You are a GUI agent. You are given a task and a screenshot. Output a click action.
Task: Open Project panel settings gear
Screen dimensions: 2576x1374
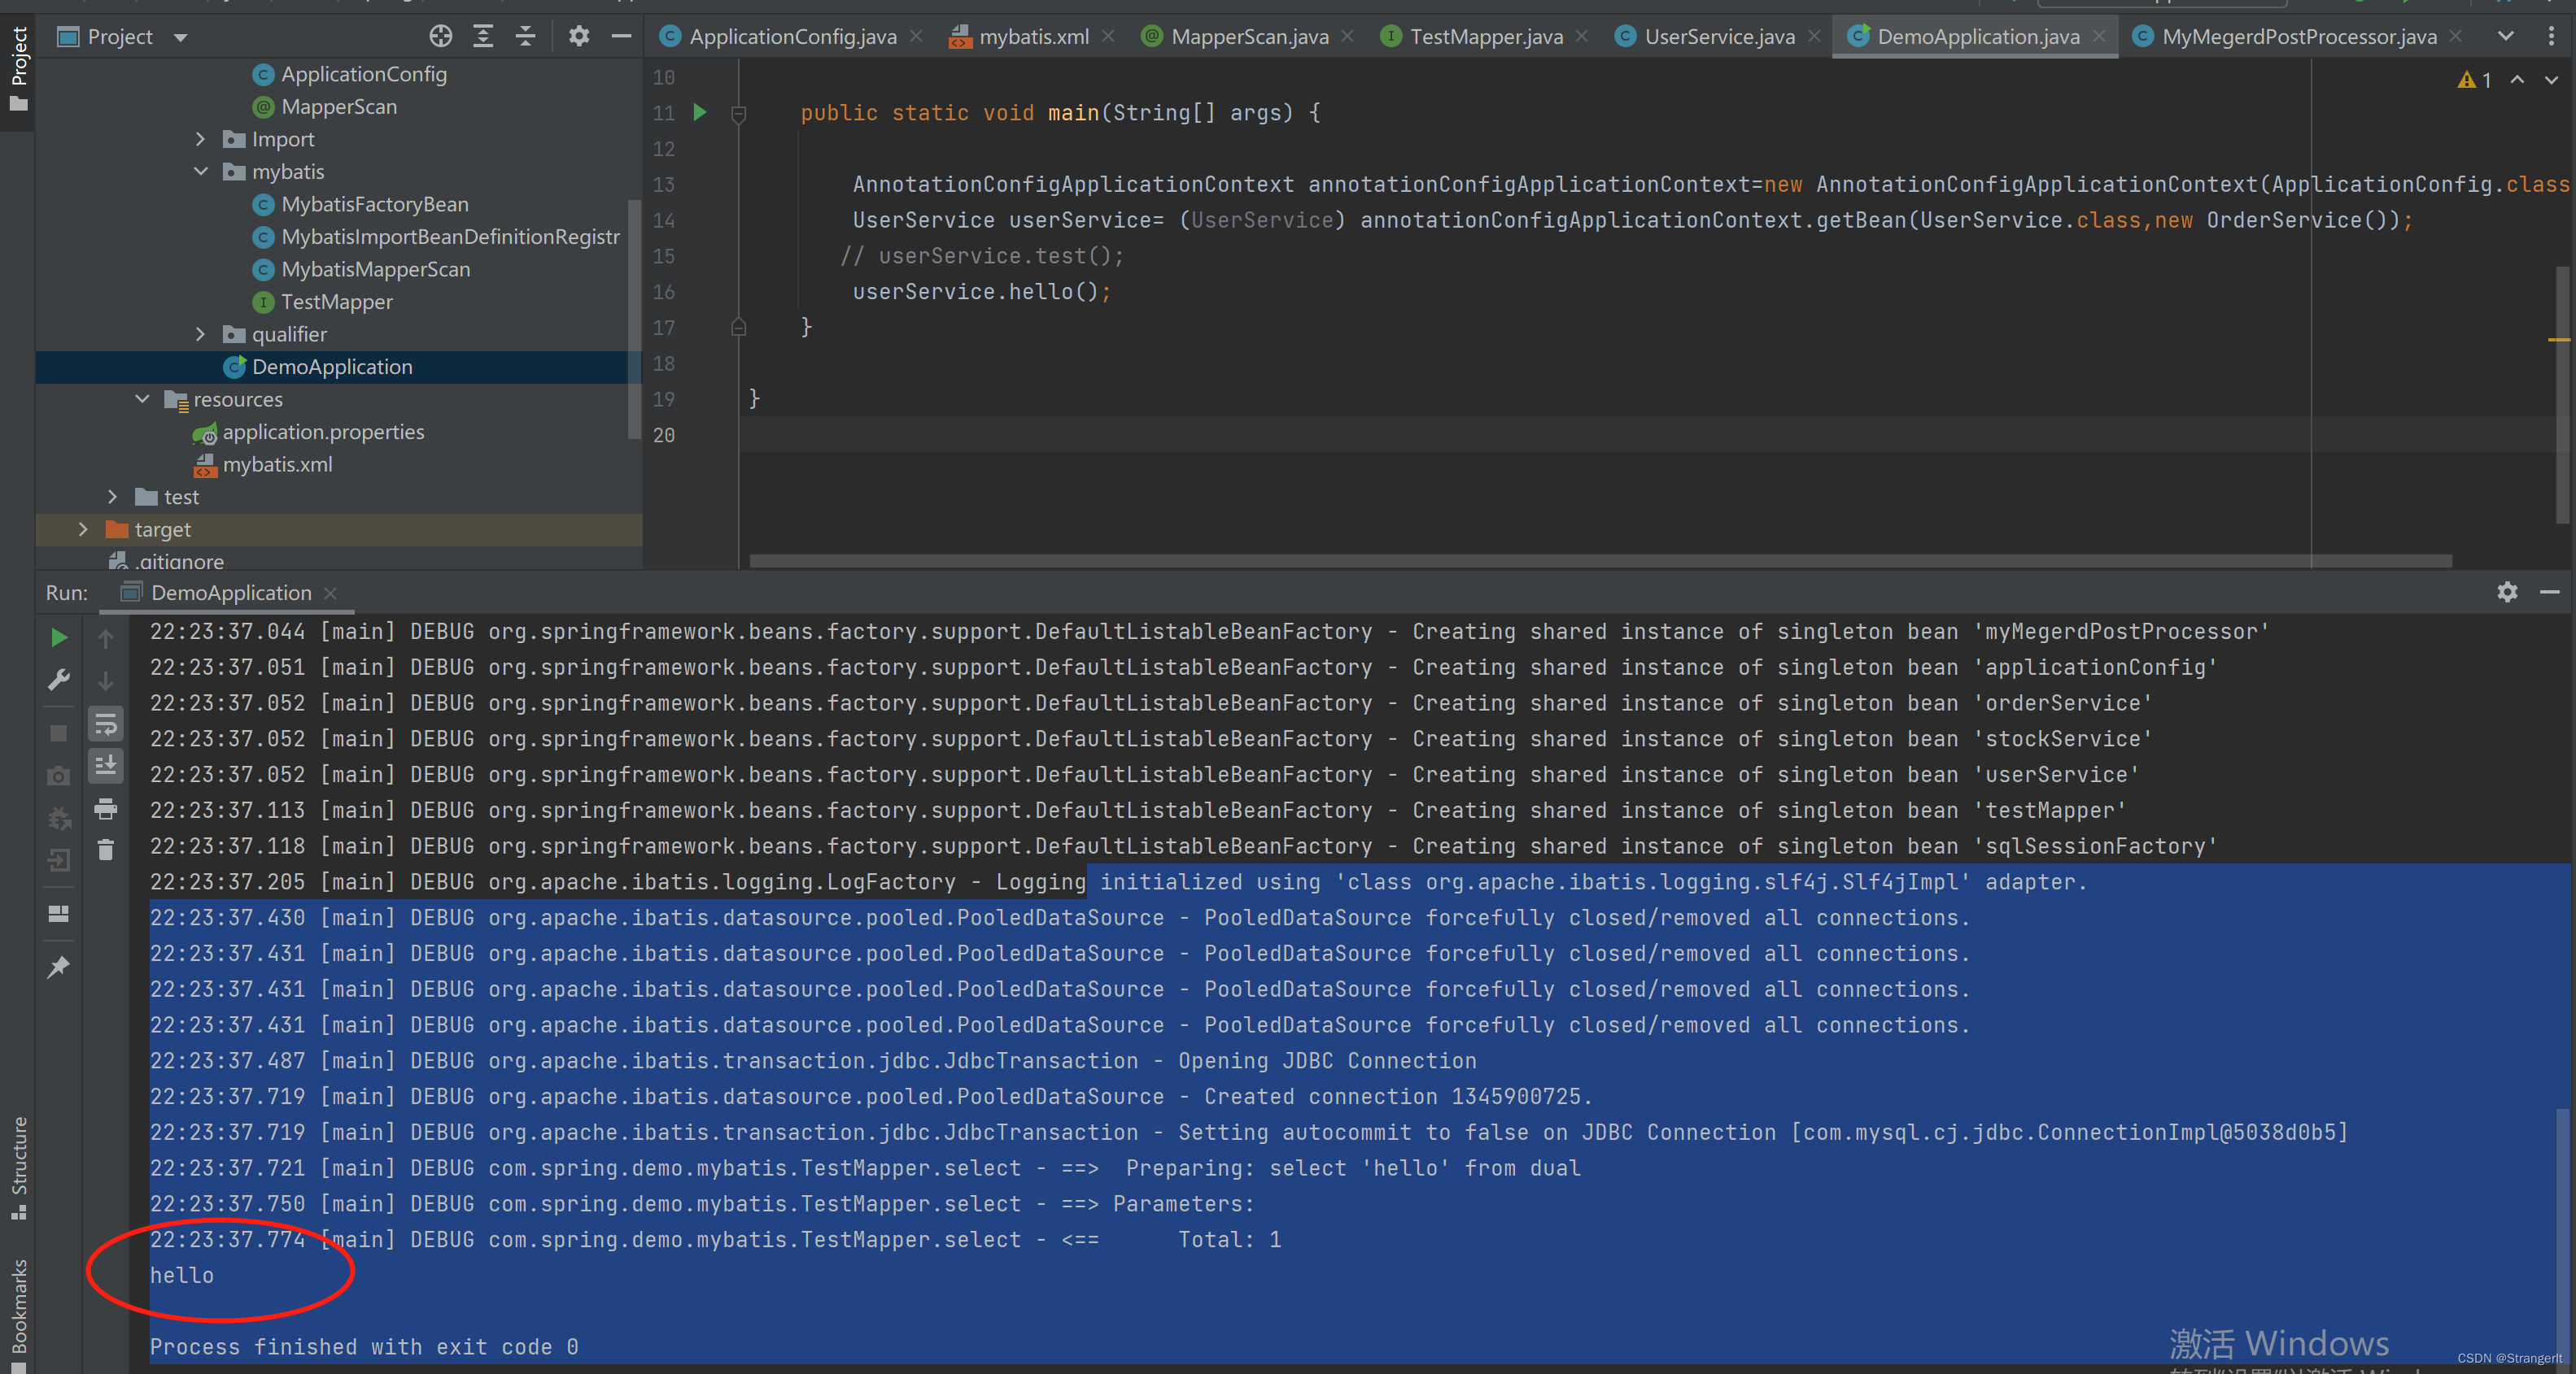pyautogui.click(x=579, y=37)
